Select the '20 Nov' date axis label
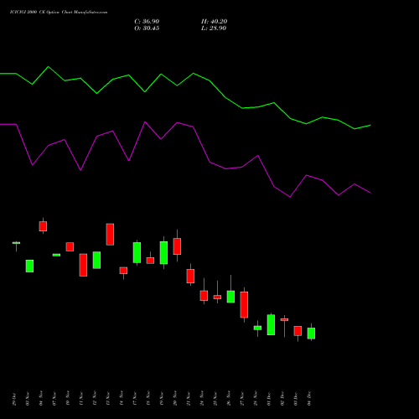Viewport: 419px width, 419px height. [x=175, y=399]
